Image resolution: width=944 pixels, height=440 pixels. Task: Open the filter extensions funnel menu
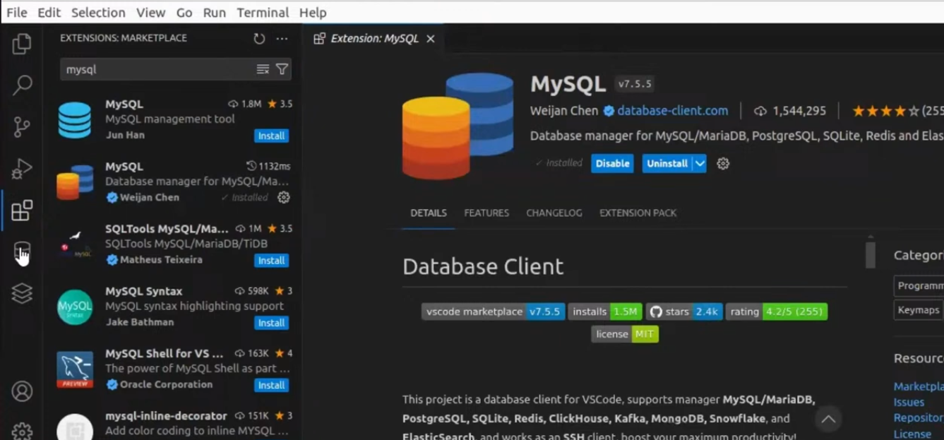click(282, 69)
